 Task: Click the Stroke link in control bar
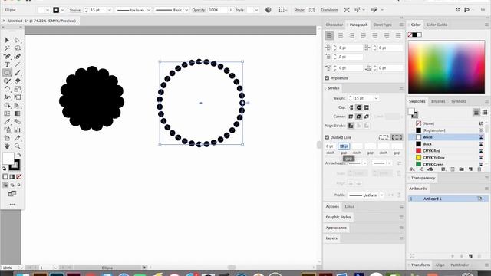(75, 10)
